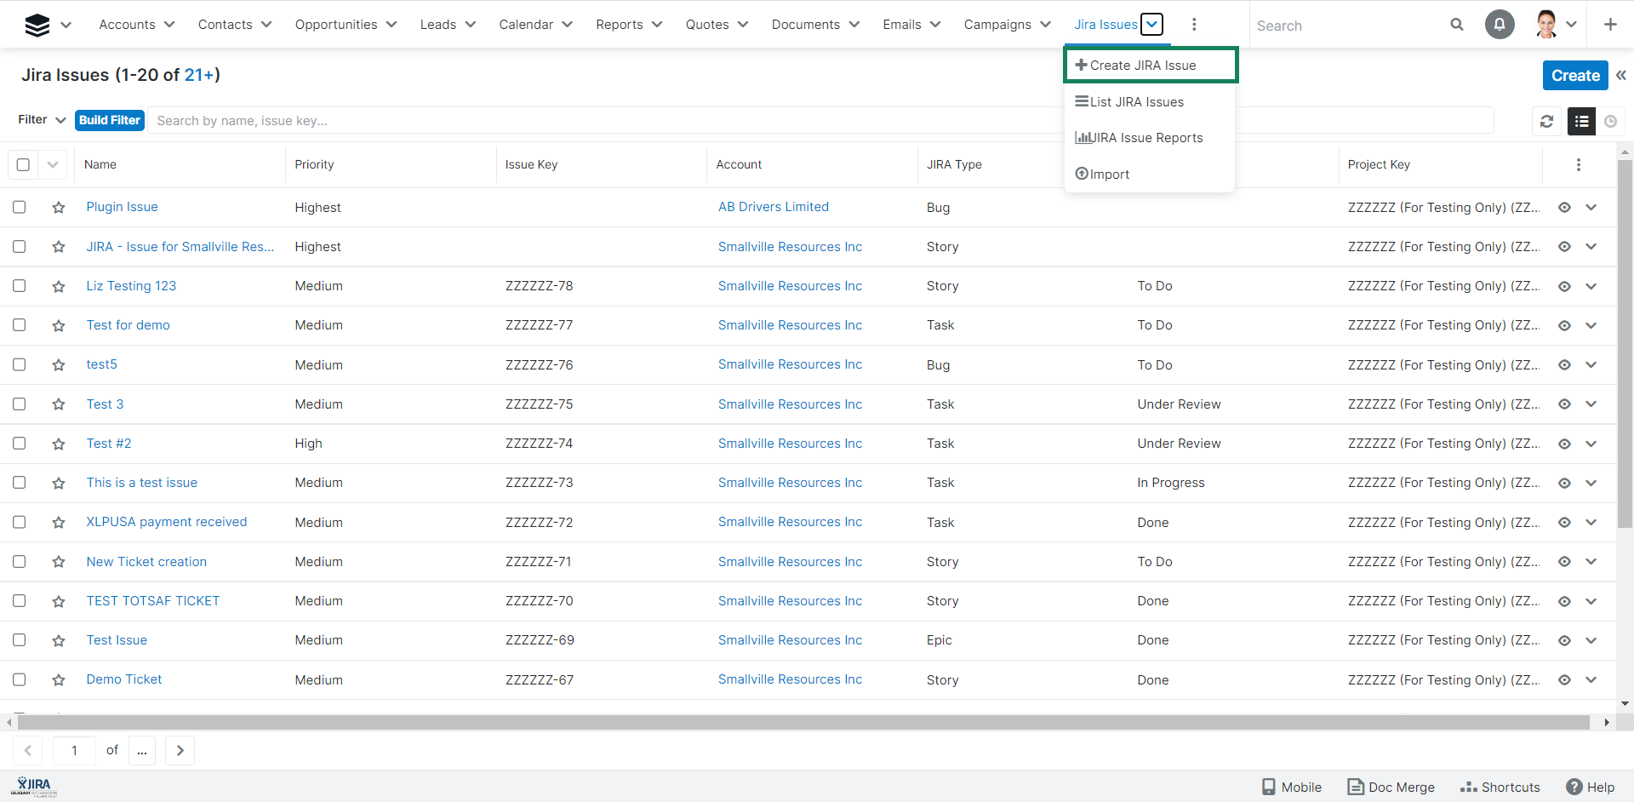
Task: Select the Test for demo checkbox
Action: click(x=20, y=325)
